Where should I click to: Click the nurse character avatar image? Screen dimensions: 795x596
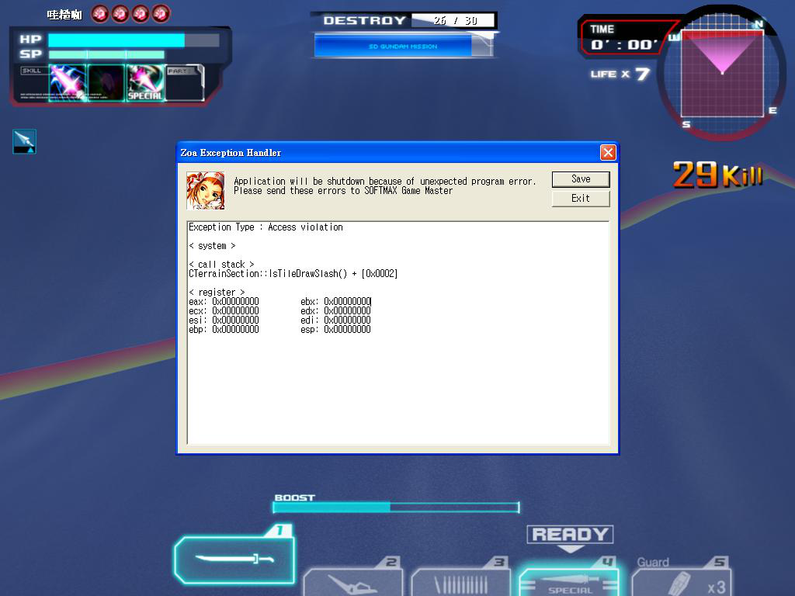tap(205, 191)
